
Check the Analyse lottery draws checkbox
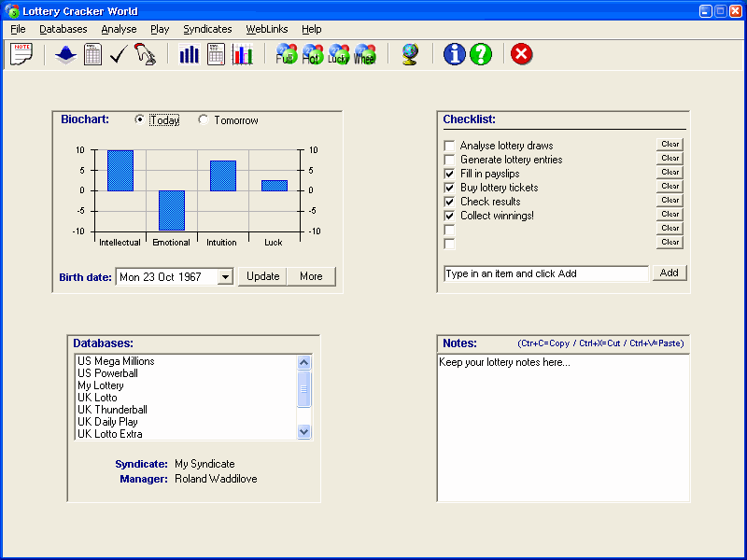(449, 146)
